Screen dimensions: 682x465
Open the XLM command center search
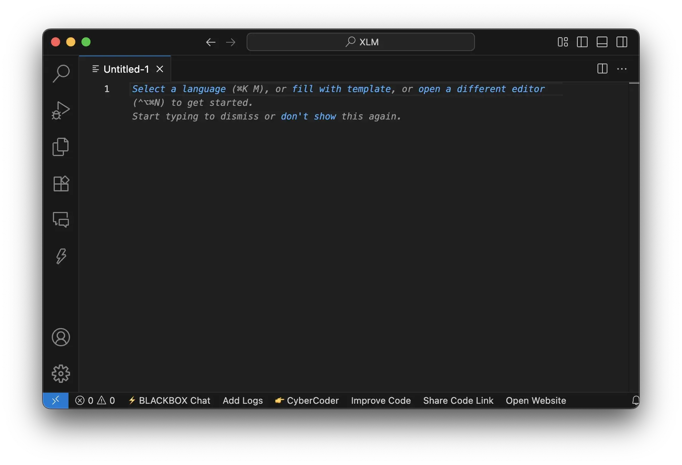coord(360,42)
